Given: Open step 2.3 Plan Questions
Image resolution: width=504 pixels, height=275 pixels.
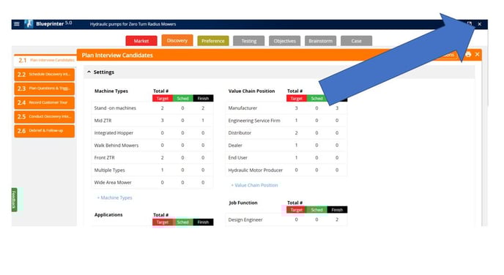Looking at the screenshot, I should (x=45, y=88).
